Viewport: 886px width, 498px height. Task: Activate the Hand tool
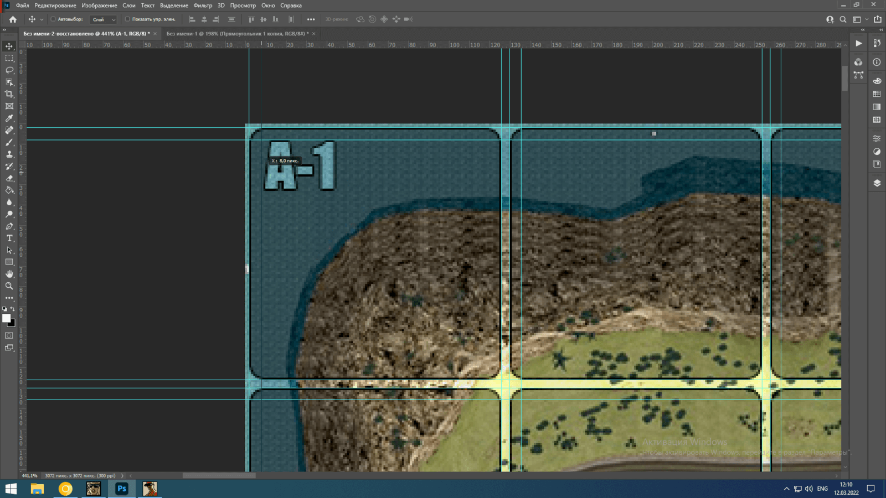point(9,274)
